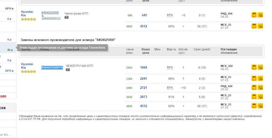Open small 8464025000YN replacement link

coord(51,18)
